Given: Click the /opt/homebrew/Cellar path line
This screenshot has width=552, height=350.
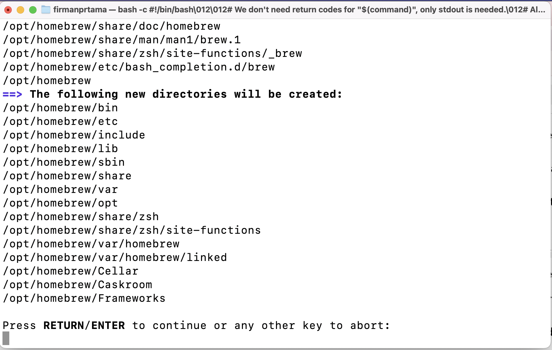Looking at the screenshot, I should pos(71,271).
